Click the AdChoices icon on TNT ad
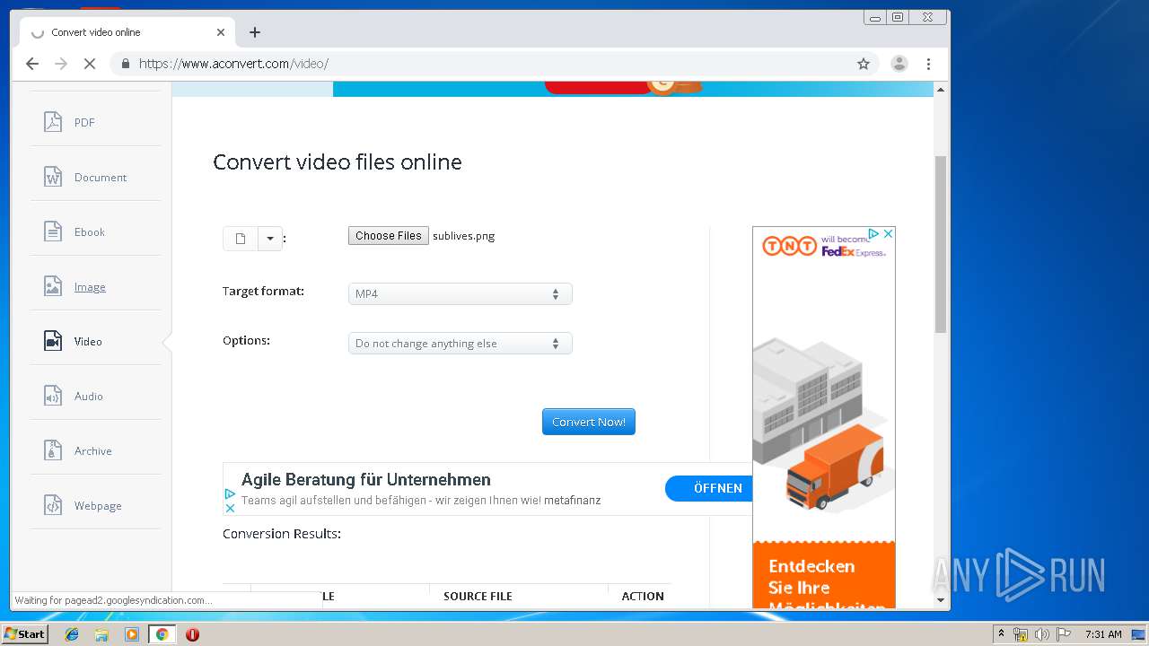Viewport: 1149px width, 646px height. coord(873,233)
